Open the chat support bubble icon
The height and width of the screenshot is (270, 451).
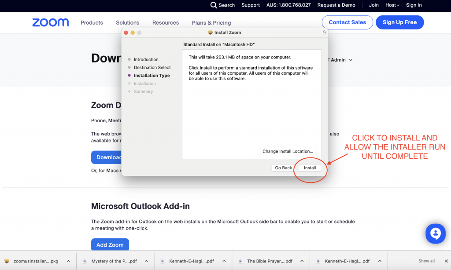[436, 234]
